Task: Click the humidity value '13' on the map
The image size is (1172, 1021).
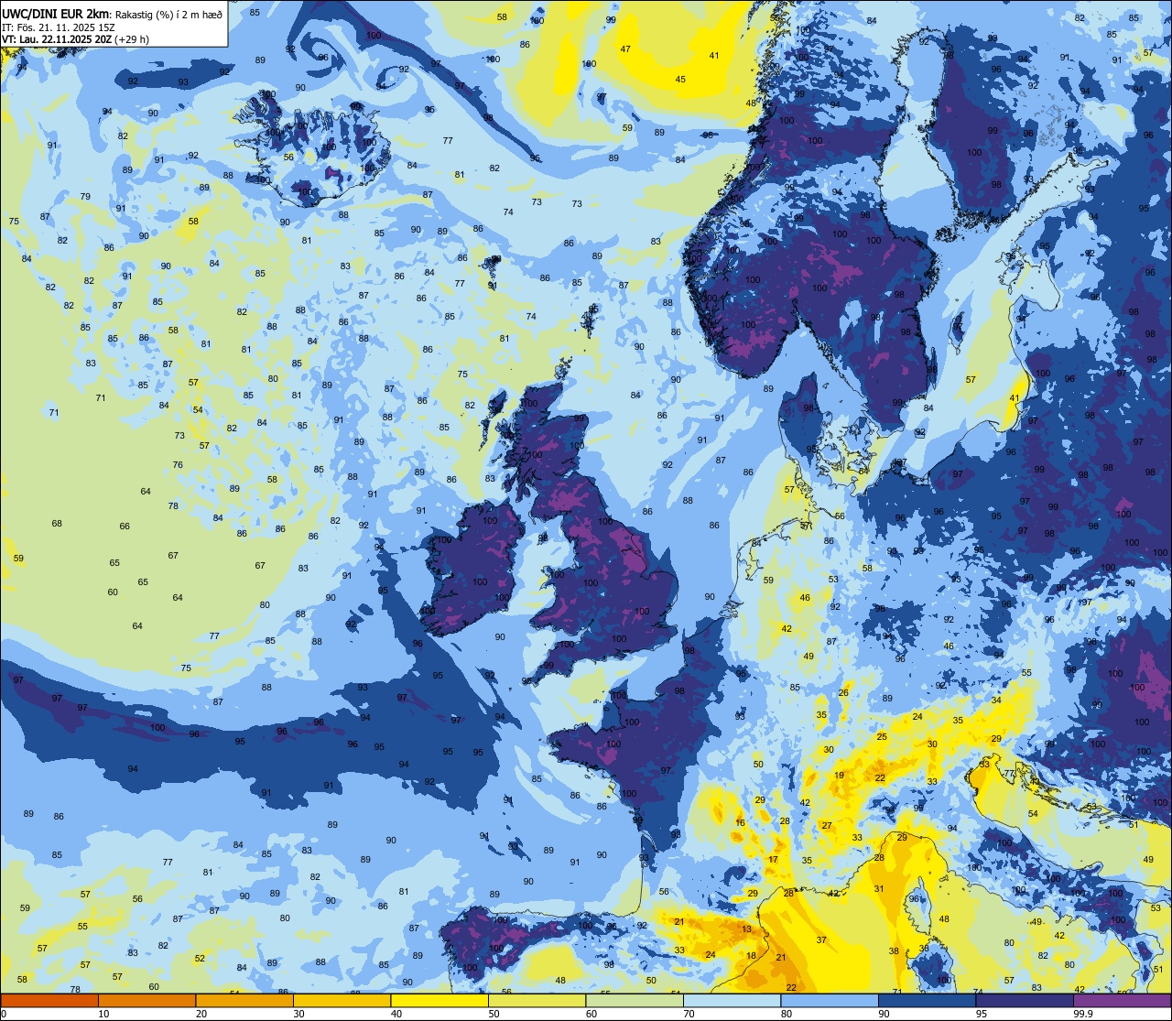Action: 746,929
